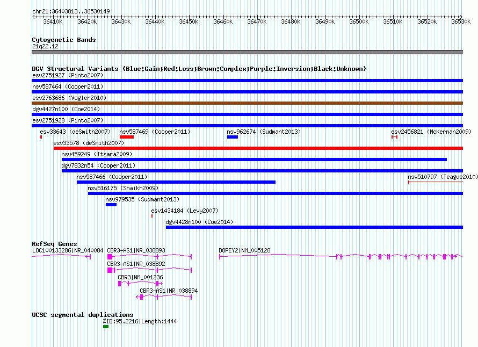Click the 36450k ruler tick label
Image resolution: width=478 pixels, height=347 pixels.
click(189, 21)
